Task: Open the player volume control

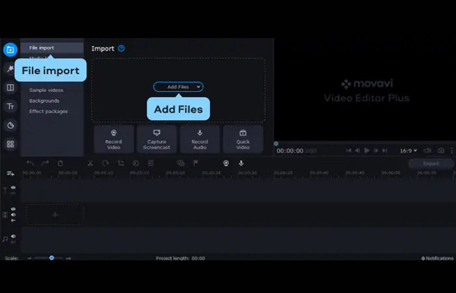Action: click(427, 150)
